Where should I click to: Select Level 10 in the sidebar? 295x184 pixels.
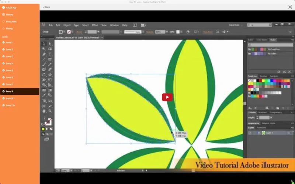(x=20, y=106)
